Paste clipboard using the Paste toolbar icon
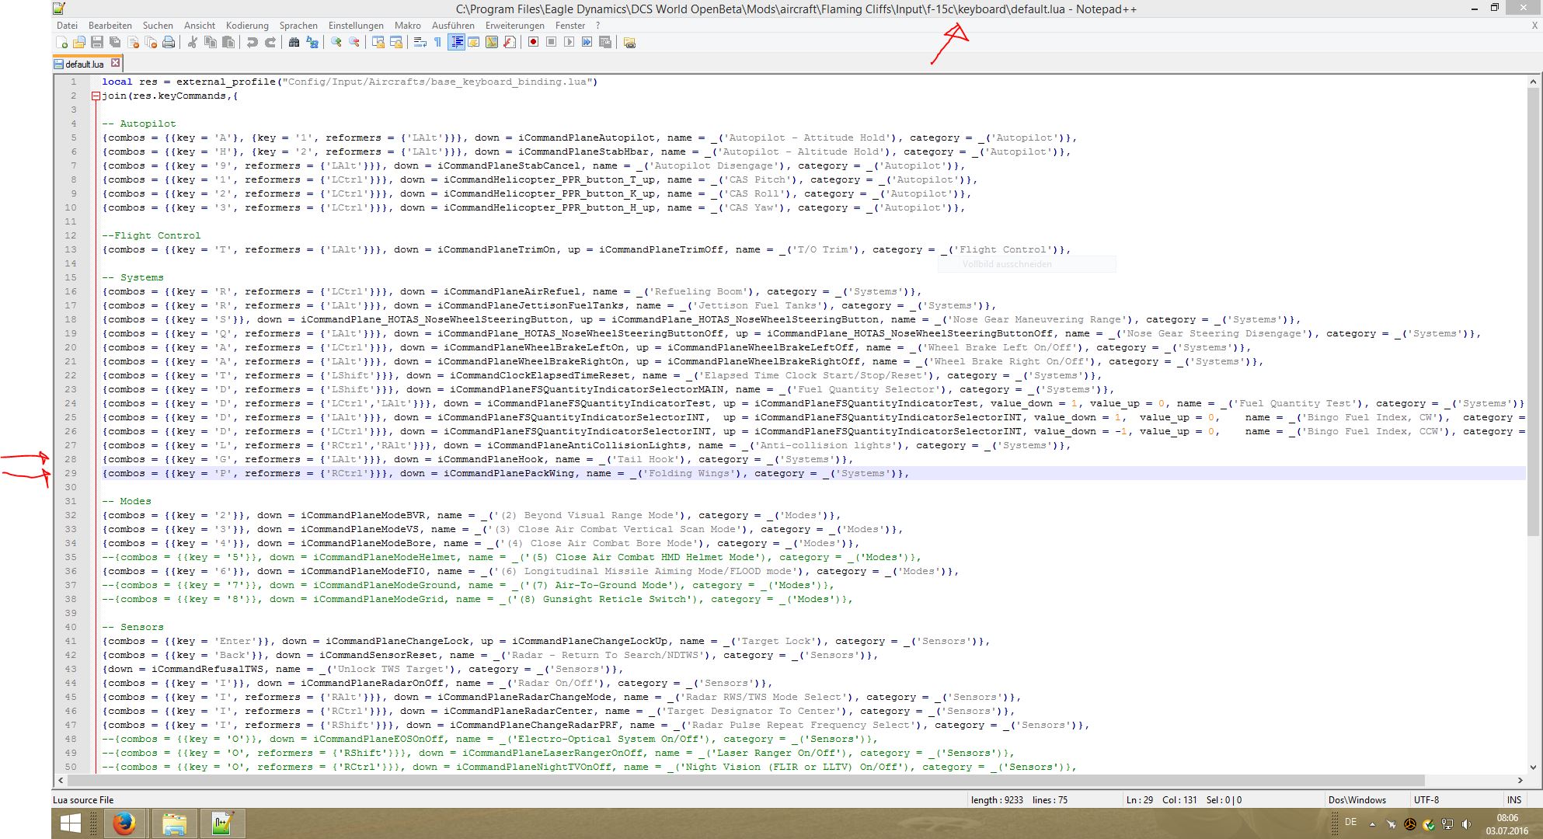1543x839 pixels. pyautogui.click(x=228, y=43)
